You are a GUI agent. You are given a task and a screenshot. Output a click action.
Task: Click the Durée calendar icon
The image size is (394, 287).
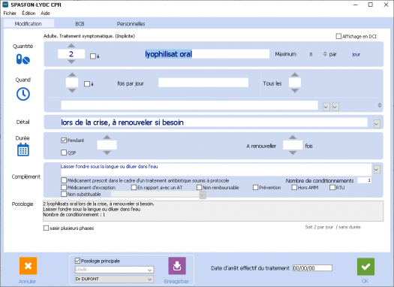[23, 150]
